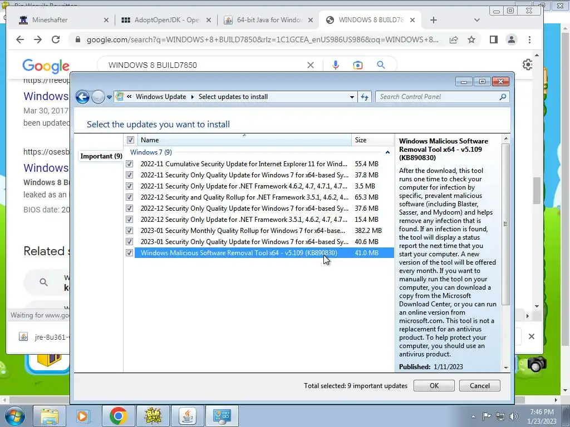The image size is (570, 427).
Task: Open jre-8u361 download item
Action: (43, 337)
